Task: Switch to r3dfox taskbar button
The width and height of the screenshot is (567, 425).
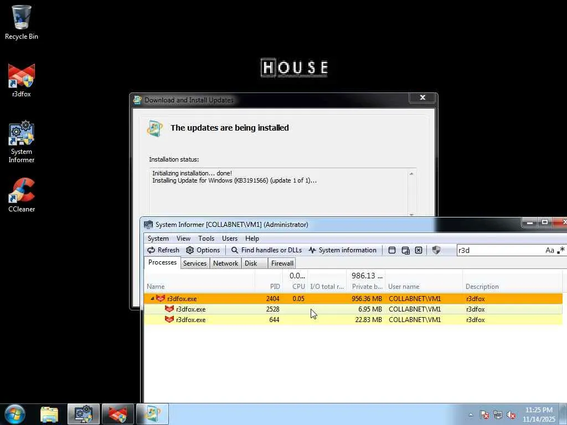Action: point(118,414)
